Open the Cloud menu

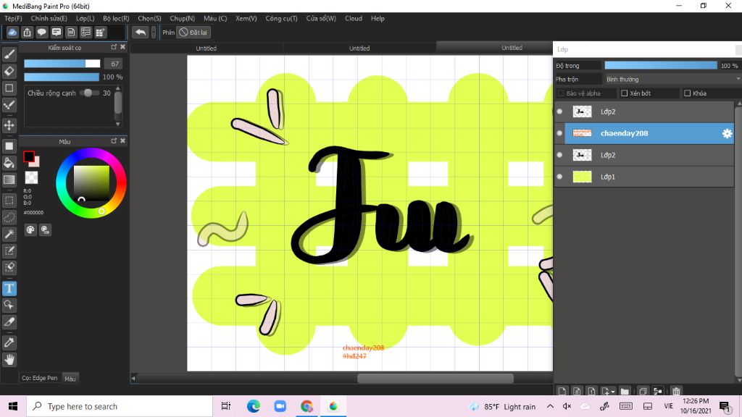354,18
